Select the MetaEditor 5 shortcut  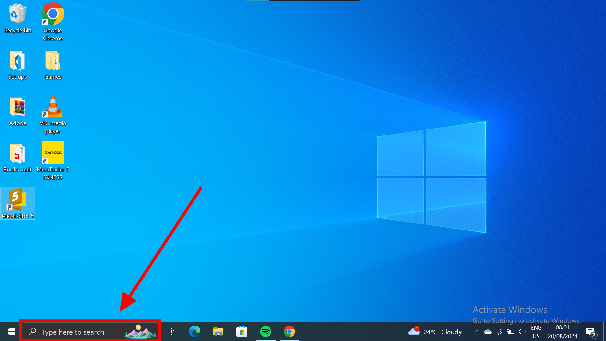pyautogui.click(x=18, y=203)
